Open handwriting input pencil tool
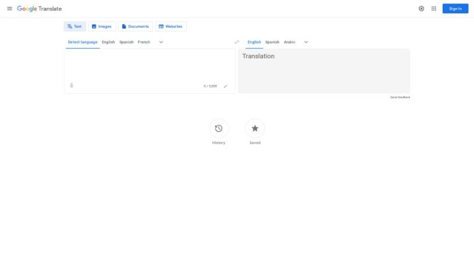 click(x=226, y=87)
